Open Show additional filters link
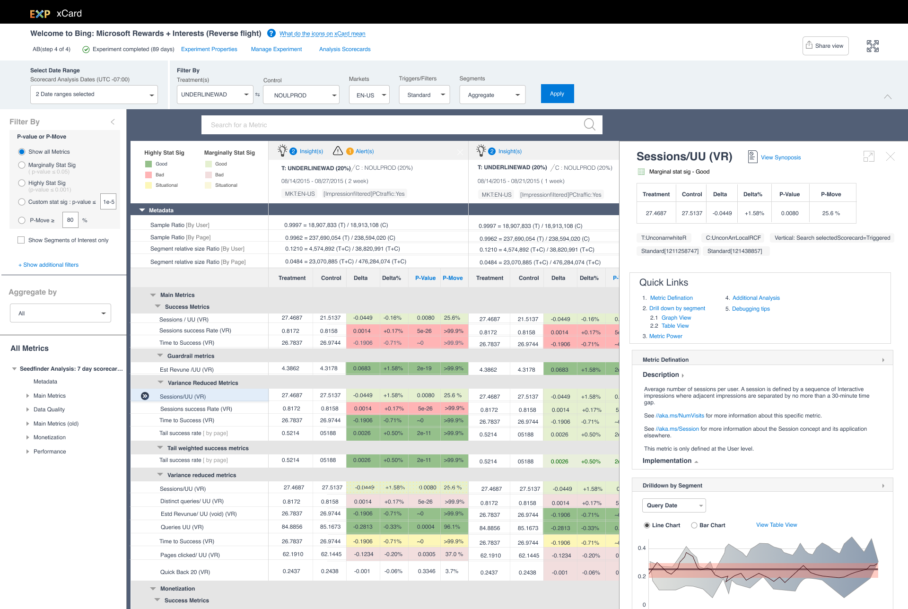Viewport: 908px width, 609px height. (x=48, y=265)
